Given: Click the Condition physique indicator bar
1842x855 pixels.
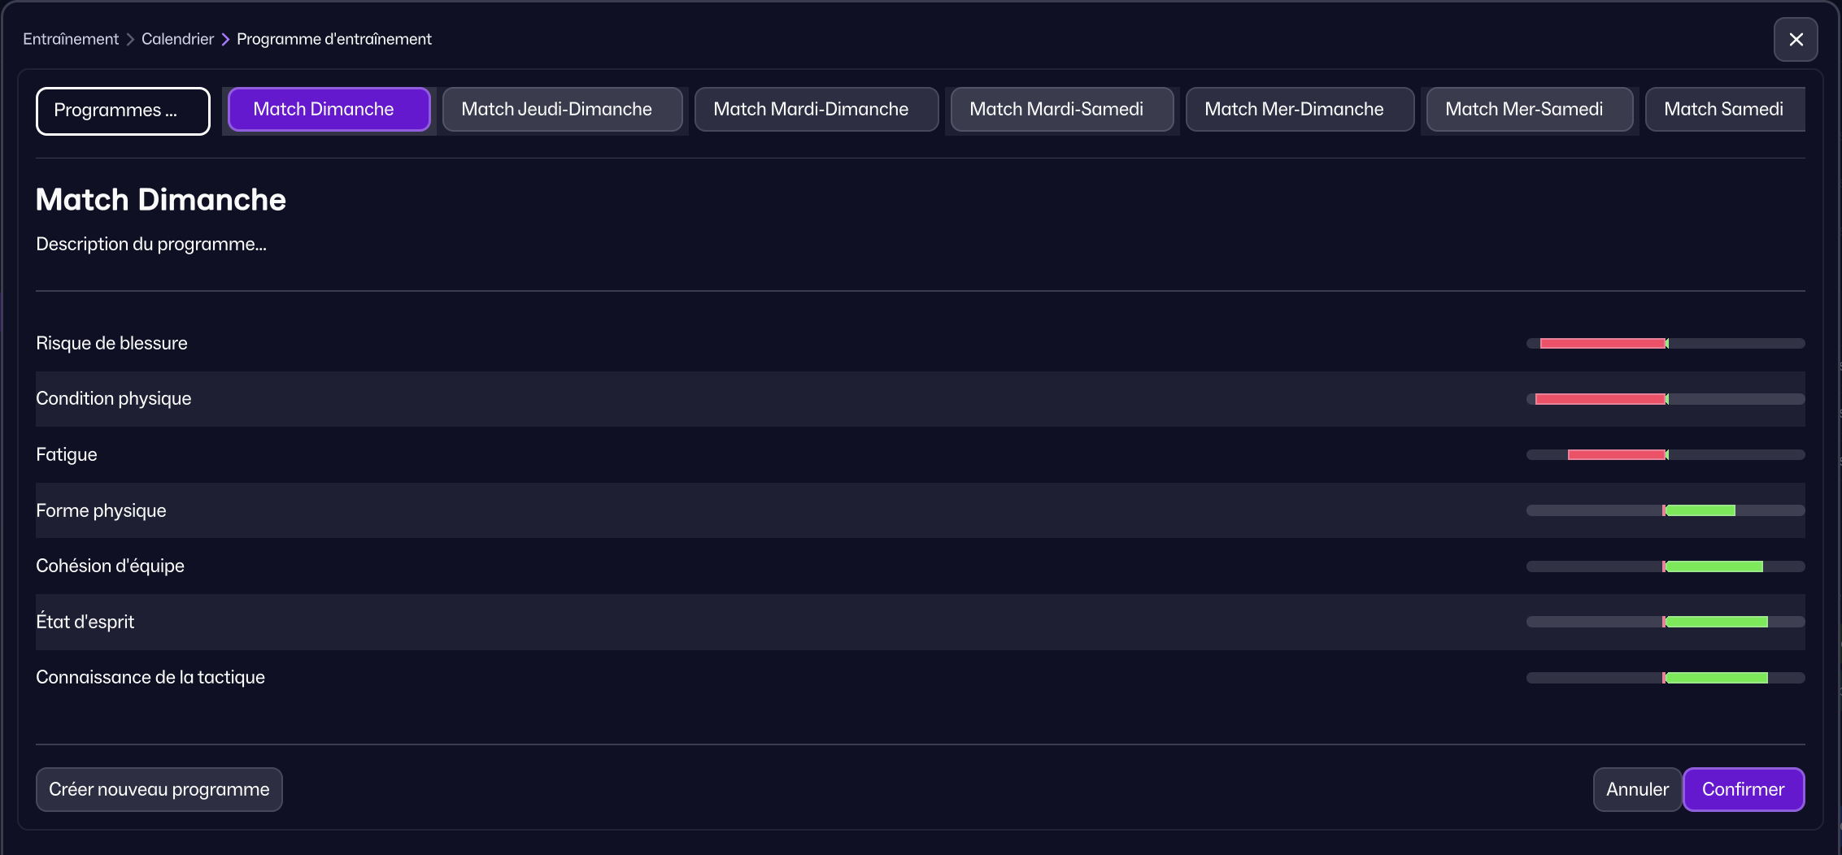Looking at the screenshot, I should pos(1600,399).
